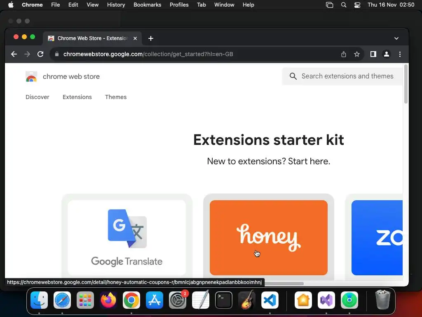Screen dimensions: 422x317
Task: Open Spotlight search in menu bar
Action: tap(344, 5)
